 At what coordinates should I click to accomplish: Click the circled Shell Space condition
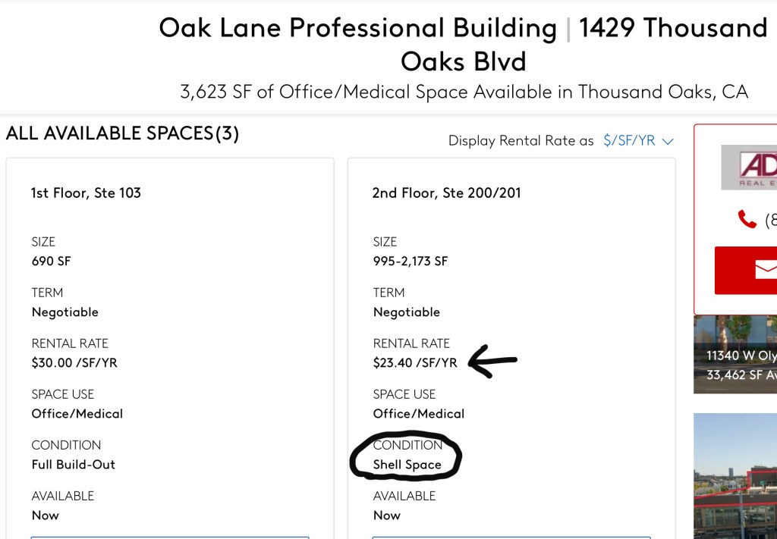click(x=407, y=465)
